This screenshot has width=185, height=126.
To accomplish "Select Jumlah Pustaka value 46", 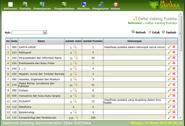I will pos(93,58).
